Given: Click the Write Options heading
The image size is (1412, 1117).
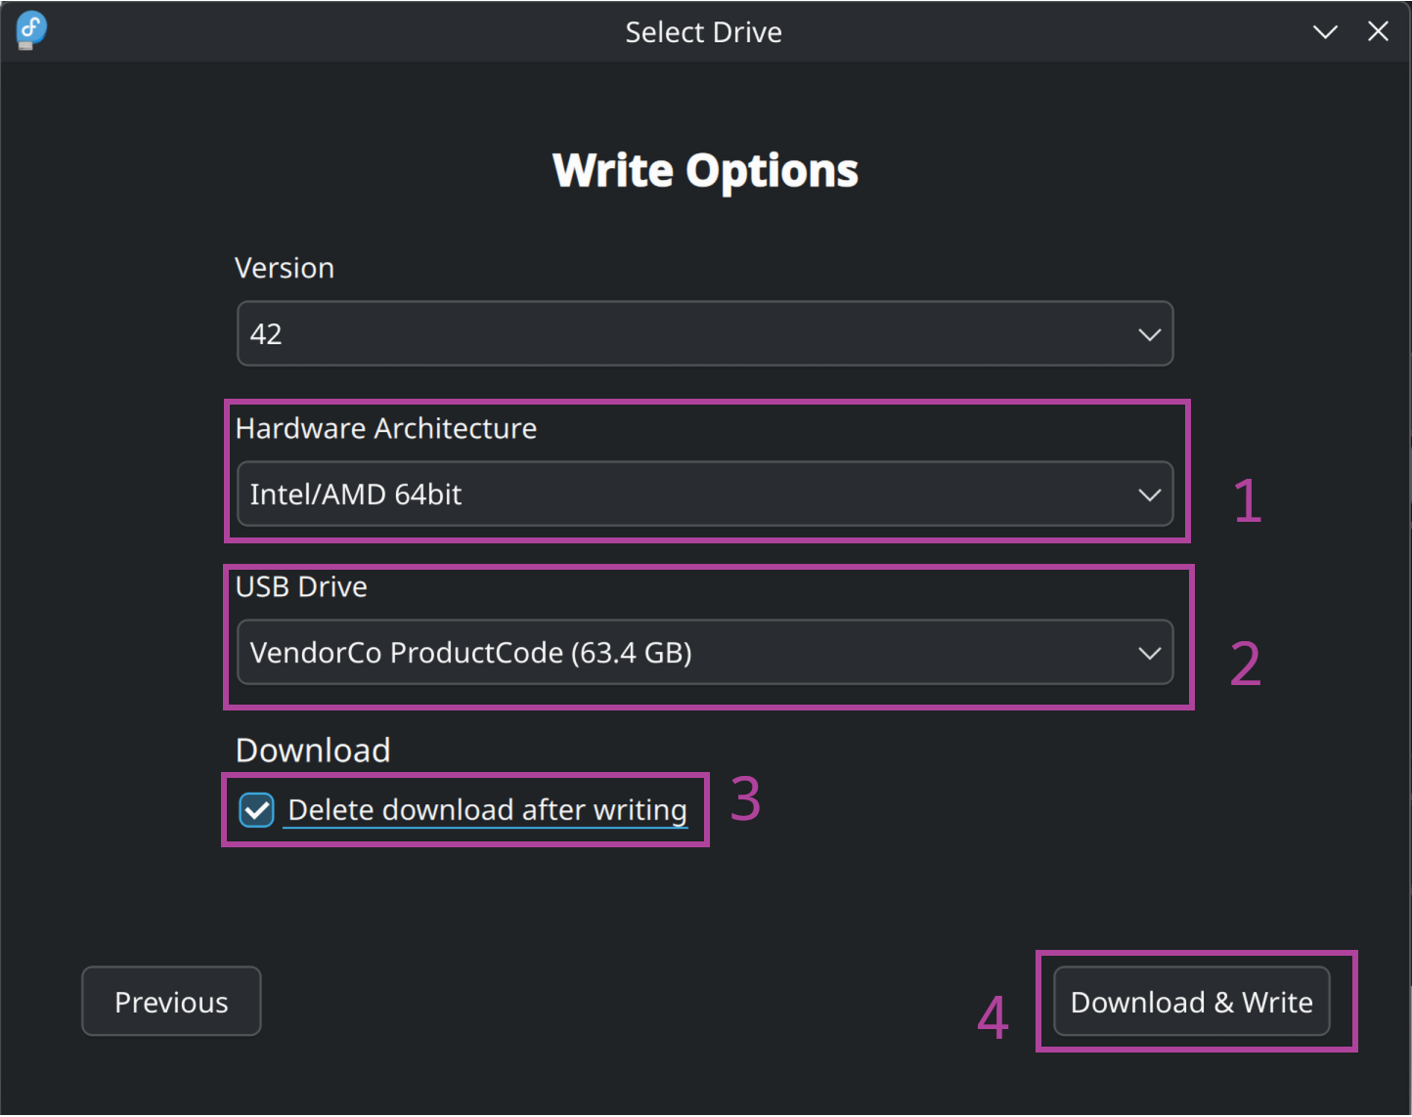Looking at the screenshot, I should (705, 170).
